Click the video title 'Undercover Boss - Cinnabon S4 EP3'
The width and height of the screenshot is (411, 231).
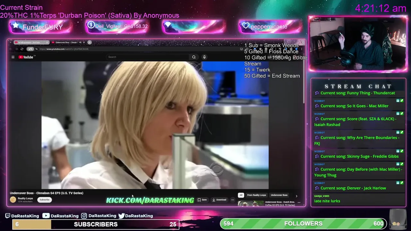coord(47,193)
